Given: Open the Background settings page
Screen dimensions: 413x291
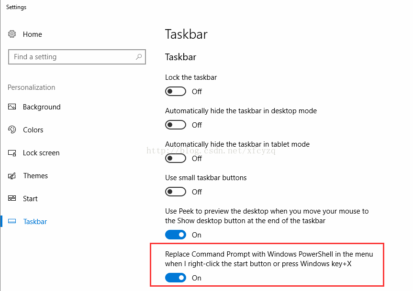Looking at the screenshot, I should 42,107.
